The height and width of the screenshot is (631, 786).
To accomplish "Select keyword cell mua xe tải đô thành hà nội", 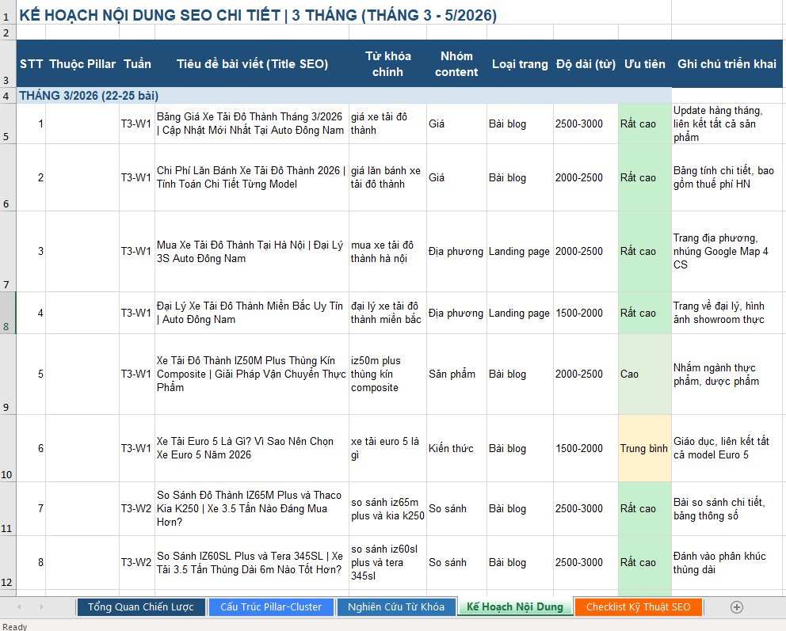I will pos(388,252).
